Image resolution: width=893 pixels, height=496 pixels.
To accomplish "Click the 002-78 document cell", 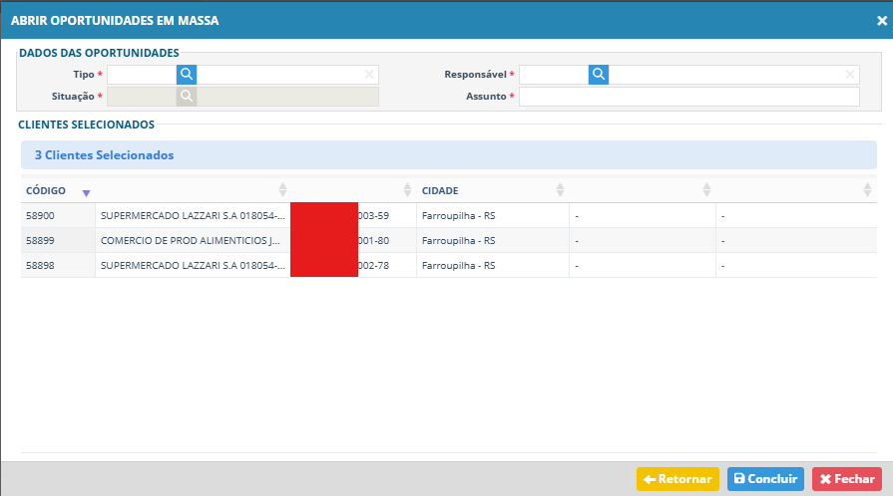I will 373,265.
